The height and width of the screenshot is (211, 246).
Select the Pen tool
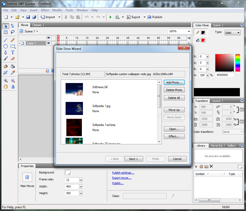(x=6, y=52)
